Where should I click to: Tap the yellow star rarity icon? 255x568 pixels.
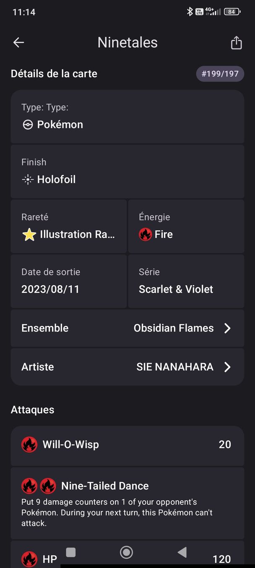[29, 235]
